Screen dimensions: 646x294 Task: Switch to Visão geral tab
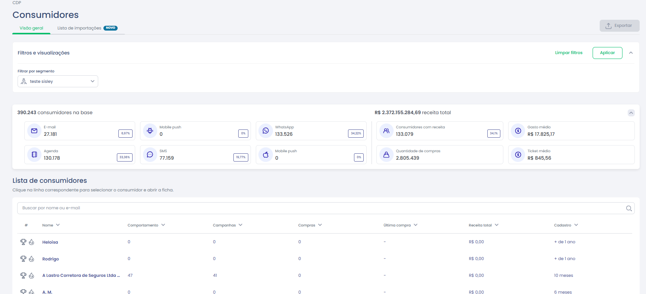[31, 28]
